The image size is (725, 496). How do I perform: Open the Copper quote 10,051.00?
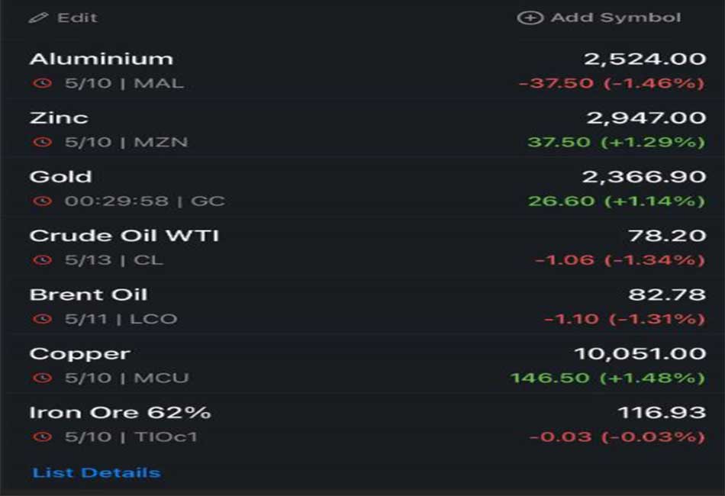pos(640,353)
